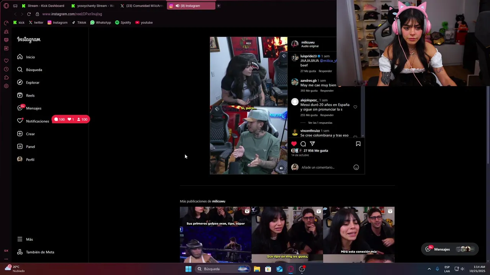Open Spotify bookmark
This screenshot has width=490, height=275.
pyautogui.click(x=123, y=23)
